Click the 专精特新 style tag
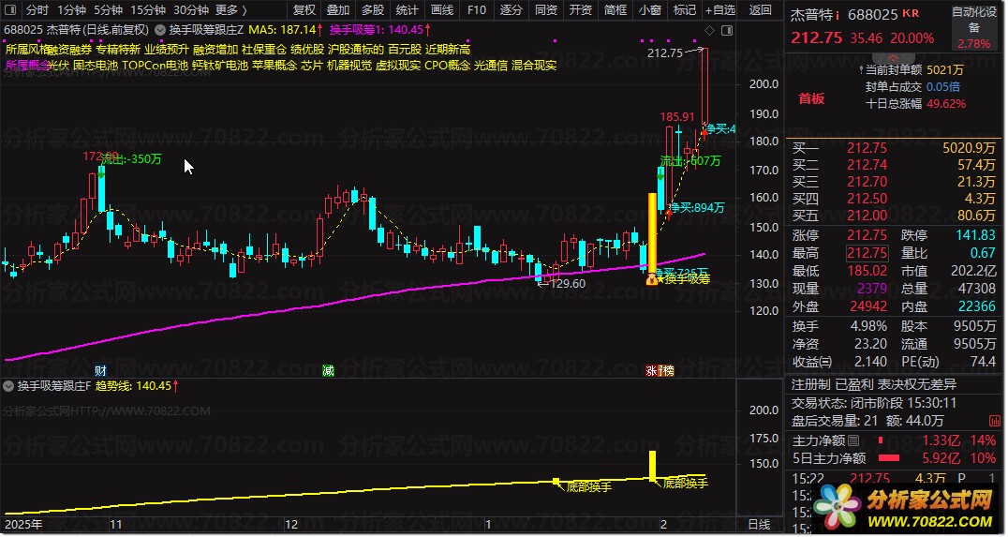The height and width of the screenshot is (537, 1008). (x=118, y=50)
